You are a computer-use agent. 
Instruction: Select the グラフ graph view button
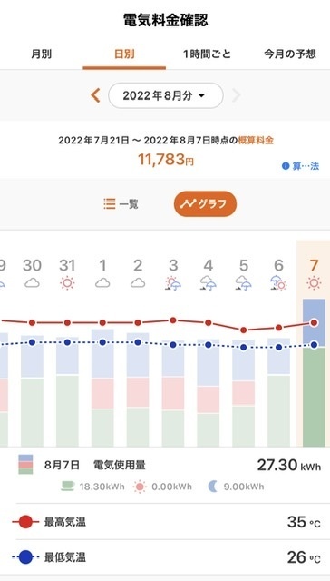(x=205, y=203)
